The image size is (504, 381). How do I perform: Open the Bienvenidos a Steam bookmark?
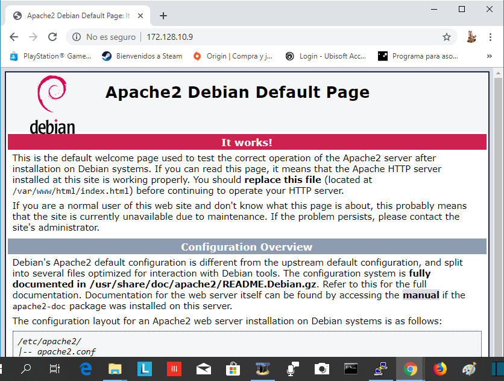click(142, 56)
